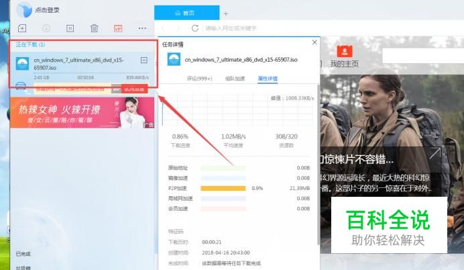
Task: Click the disc file icon in 任务详情
Action: tap(174, 59)
